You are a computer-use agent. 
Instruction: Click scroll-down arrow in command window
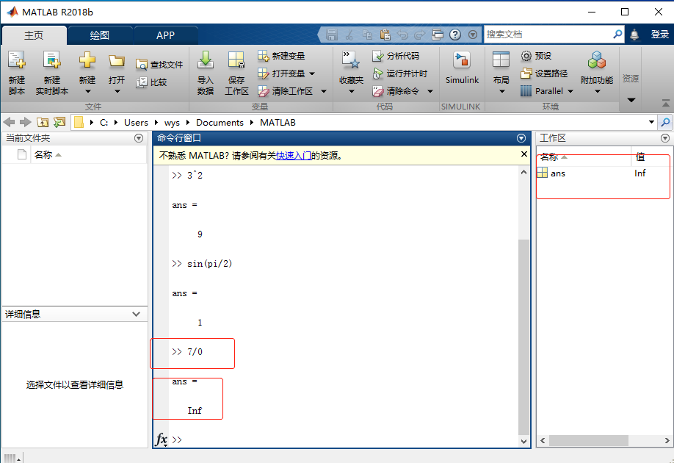click(x=523, y=441)
